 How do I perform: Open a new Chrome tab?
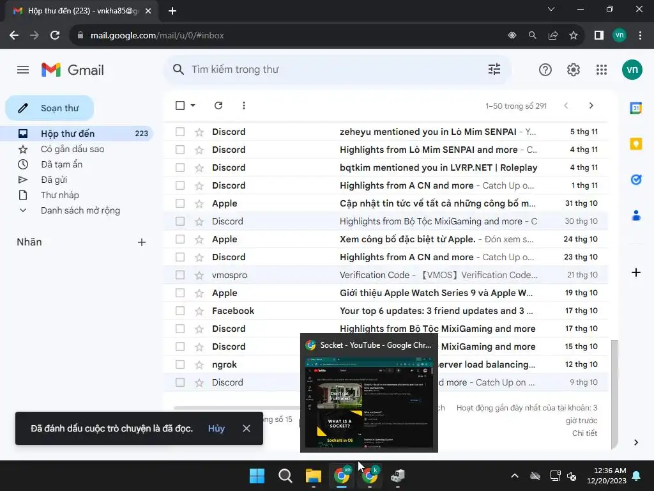click(x=172, y=11)
